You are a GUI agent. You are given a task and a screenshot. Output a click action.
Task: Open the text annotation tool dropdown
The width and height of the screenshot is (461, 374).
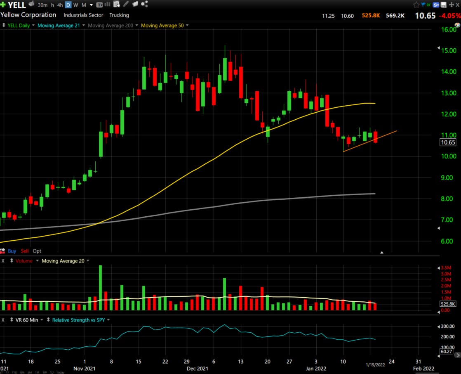99,5
